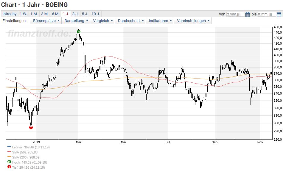Select the 1 M. time range tab
This screenshot has width=283, height=171.
coord(34,14)
